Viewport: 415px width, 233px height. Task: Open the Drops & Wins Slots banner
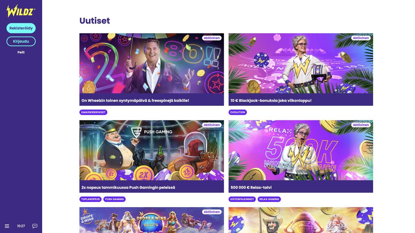coord(151,220)
